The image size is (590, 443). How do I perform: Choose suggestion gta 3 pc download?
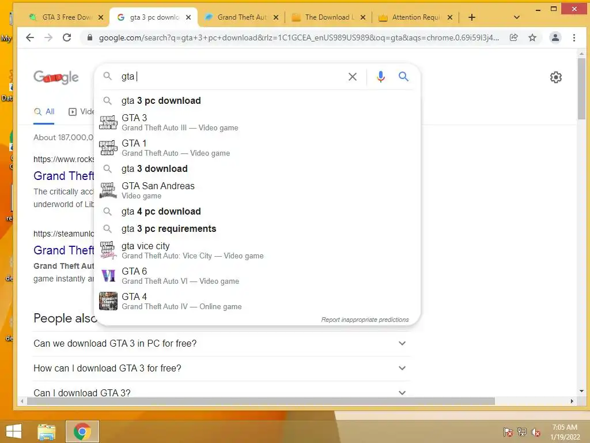(x=257, y=100)
